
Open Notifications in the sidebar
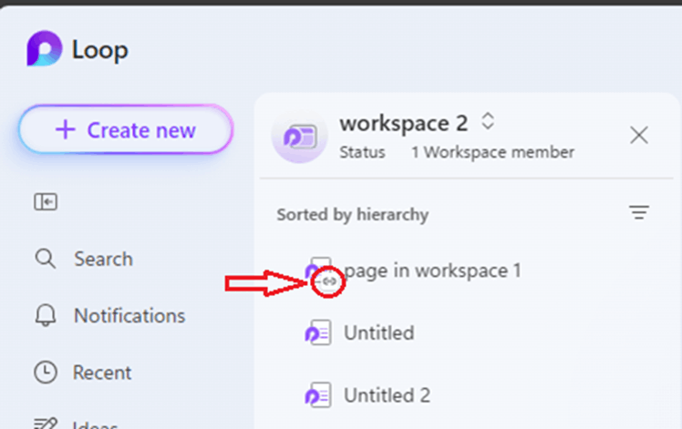(x=109, y=315)
